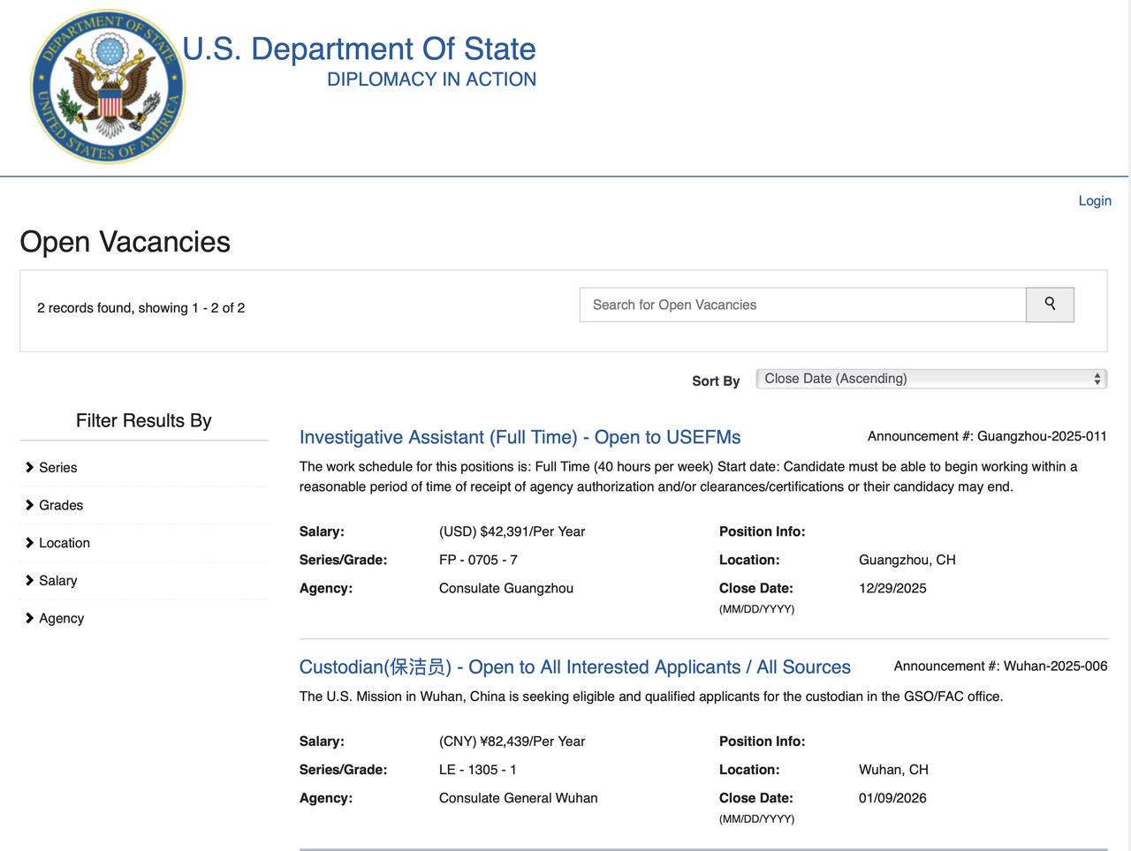The width and height of the screenshot is (1131, 851).
Task: Click the Sort By label
Action: pyautogui.click(x=716, y=380)
